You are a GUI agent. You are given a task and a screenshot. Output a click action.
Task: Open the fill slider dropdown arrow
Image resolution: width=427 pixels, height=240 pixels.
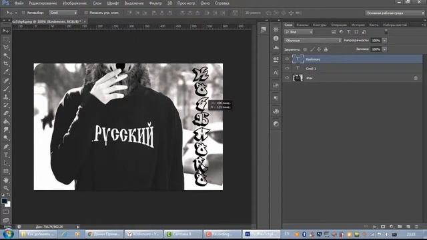tap(384, 49)
